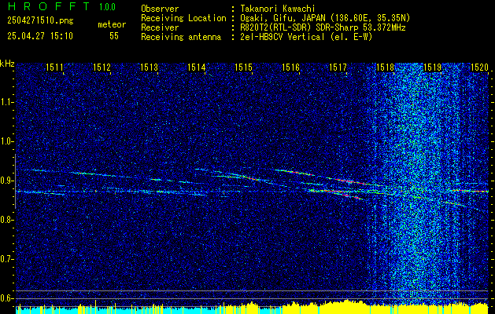Click the Receiving antenna label
This screenshot has width=495, height=314.
tap(181, 37)
